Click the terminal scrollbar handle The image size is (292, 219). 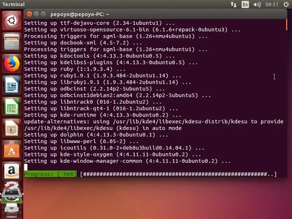pos(287,24)
